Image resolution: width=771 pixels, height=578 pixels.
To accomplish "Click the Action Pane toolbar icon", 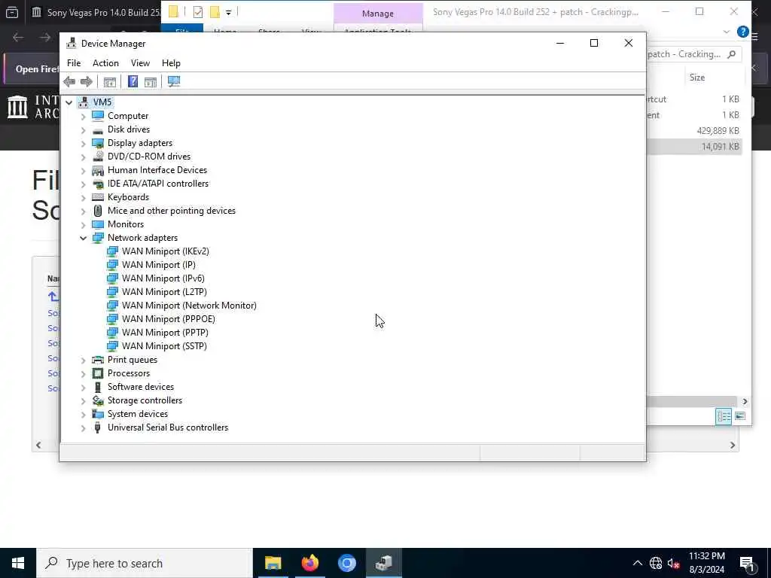I will click(x=151, y=81).
